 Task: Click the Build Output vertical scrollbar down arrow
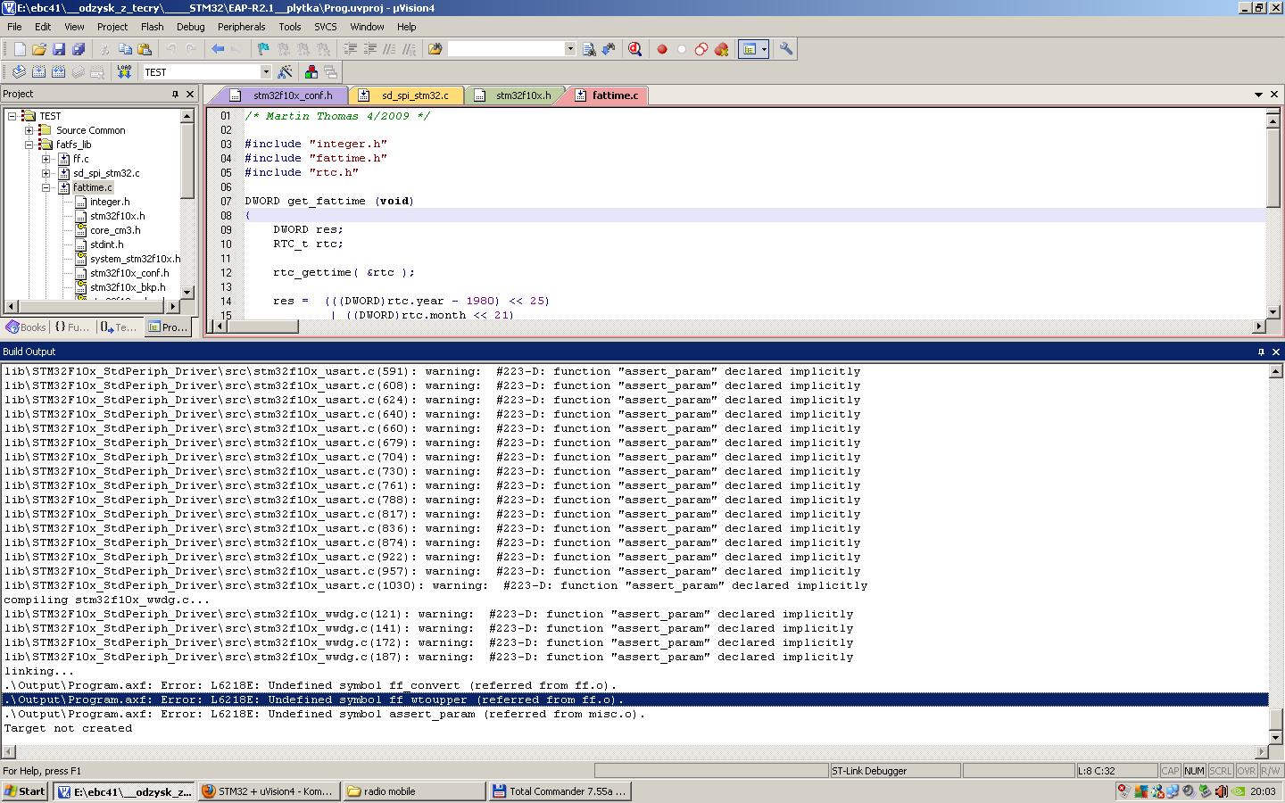tap(1275, 737)
